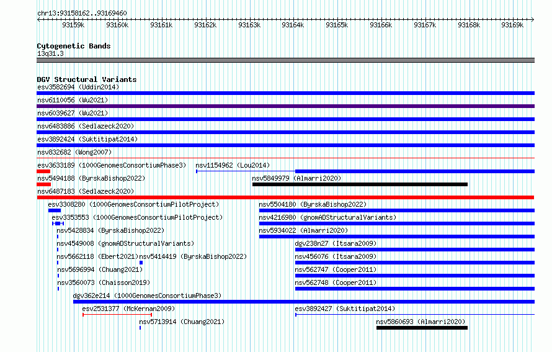Click the esv3582694 (Uddin2014) variant label
The height and width of the screenshot is (352, 552).
(x=78, y=87)
